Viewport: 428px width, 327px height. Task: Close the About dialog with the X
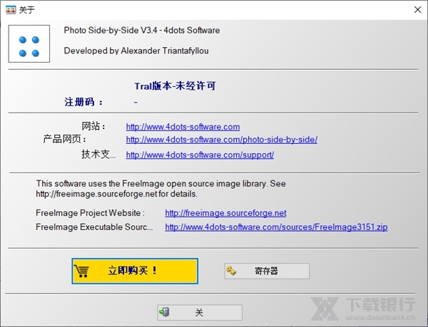click(417, 10)
